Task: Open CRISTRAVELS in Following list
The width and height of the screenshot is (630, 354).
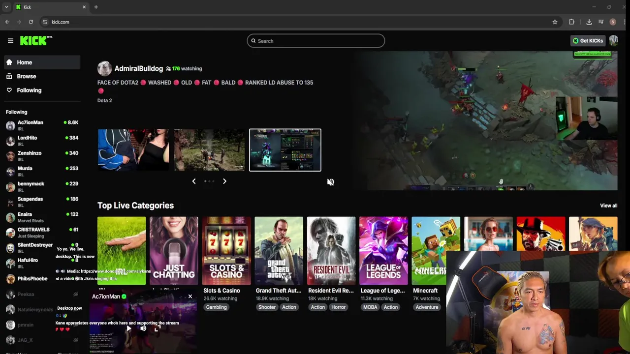Action: [42, 232]
